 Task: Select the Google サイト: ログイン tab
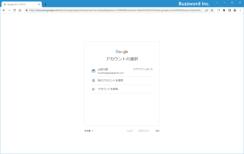[22, 4]
